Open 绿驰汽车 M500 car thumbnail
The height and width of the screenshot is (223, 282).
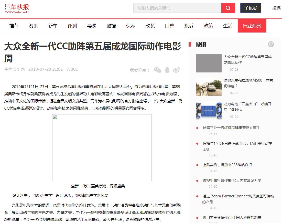(209, 87)
